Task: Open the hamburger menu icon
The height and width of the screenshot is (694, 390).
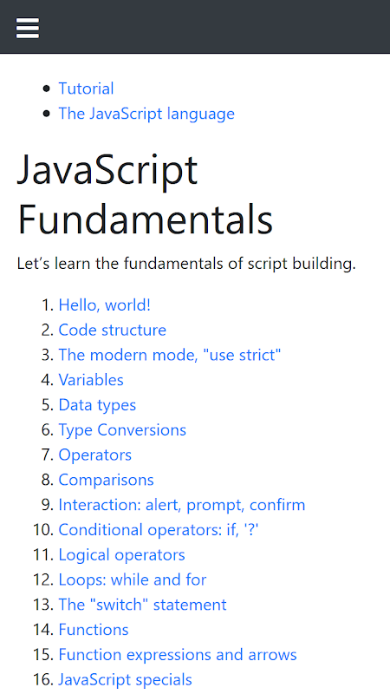Action: point(28,28)
